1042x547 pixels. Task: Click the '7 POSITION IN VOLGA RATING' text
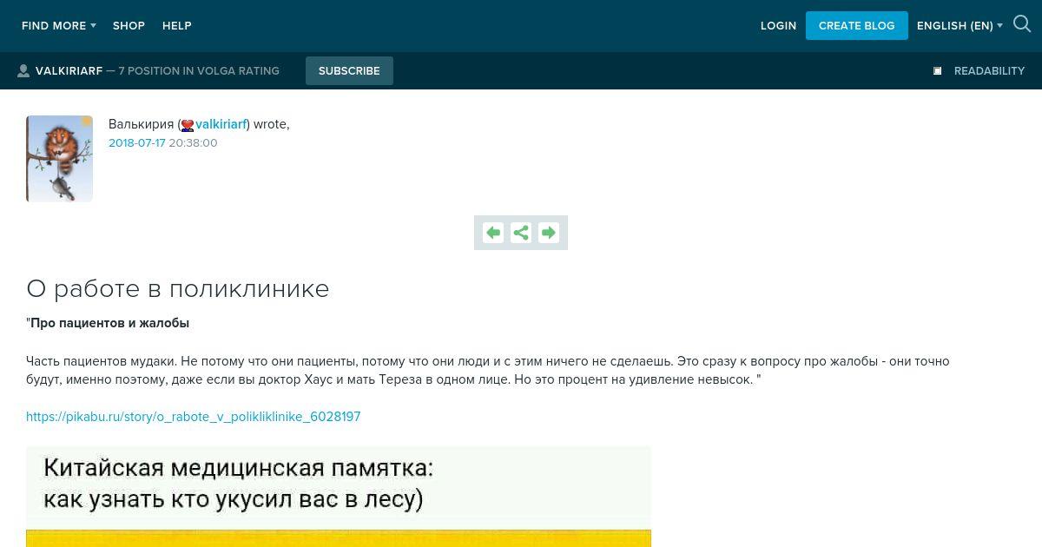[199, 71]
